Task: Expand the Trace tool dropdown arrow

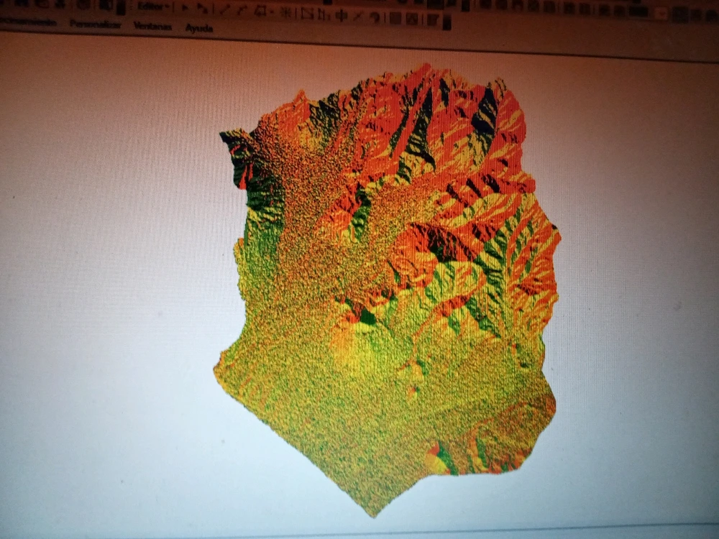Action: (x=270, y=11)
